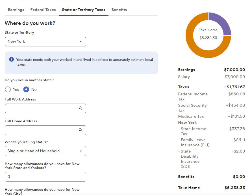This screenshot has height=195, width=252.
Task: Switch to the Earnings tab
Action: [16, 10]
